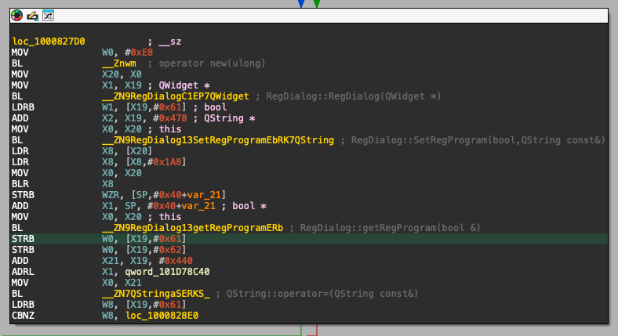The width and height of the screenshot is (618, 336).
Task: Click the __ZN9RegDialog13getRegProgramERb symbol
Action: click(193, 227)
